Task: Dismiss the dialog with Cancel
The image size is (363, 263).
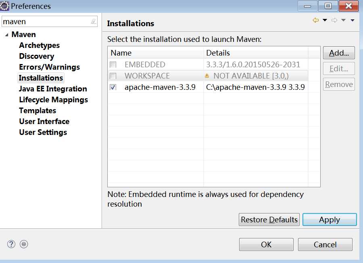Action: 325,244
